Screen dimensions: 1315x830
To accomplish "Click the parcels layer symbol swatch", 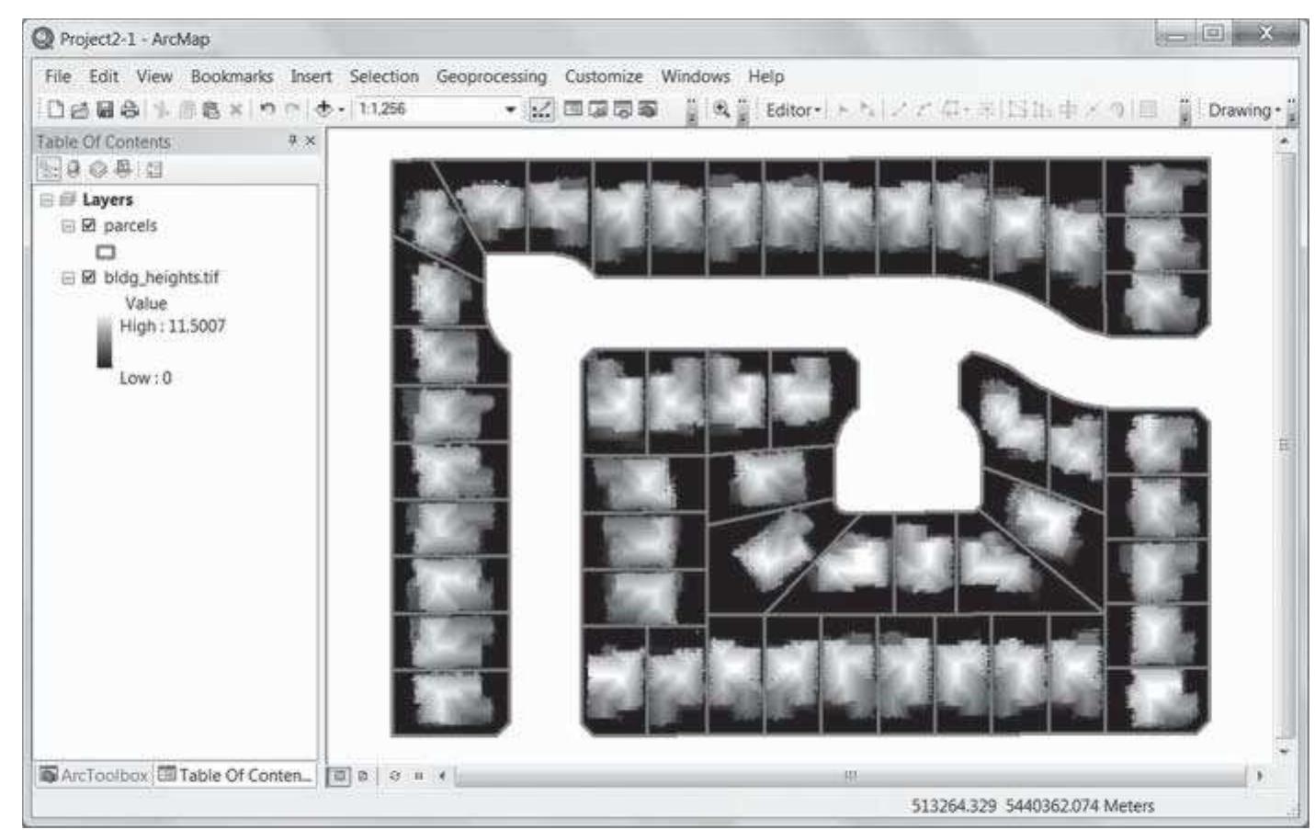I will (x=106, y=251).
